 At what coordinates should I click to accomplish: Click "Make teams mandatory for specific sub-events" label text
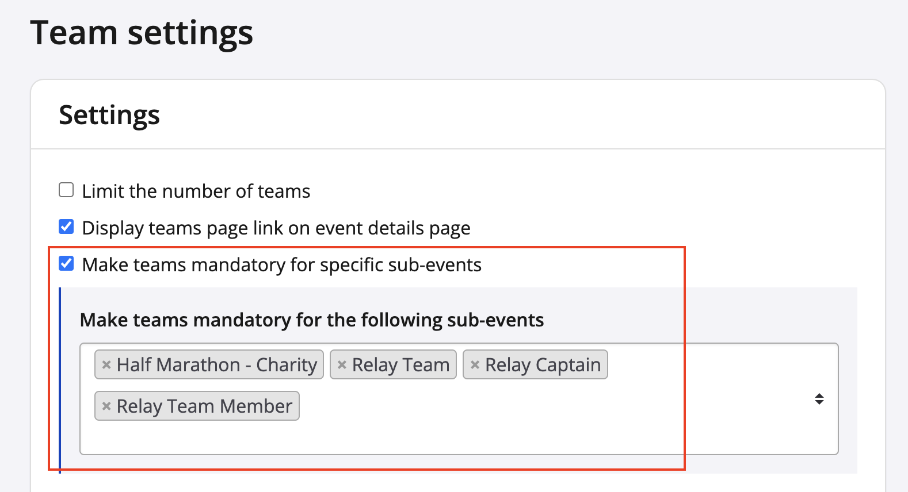click(x=281, y=265)
